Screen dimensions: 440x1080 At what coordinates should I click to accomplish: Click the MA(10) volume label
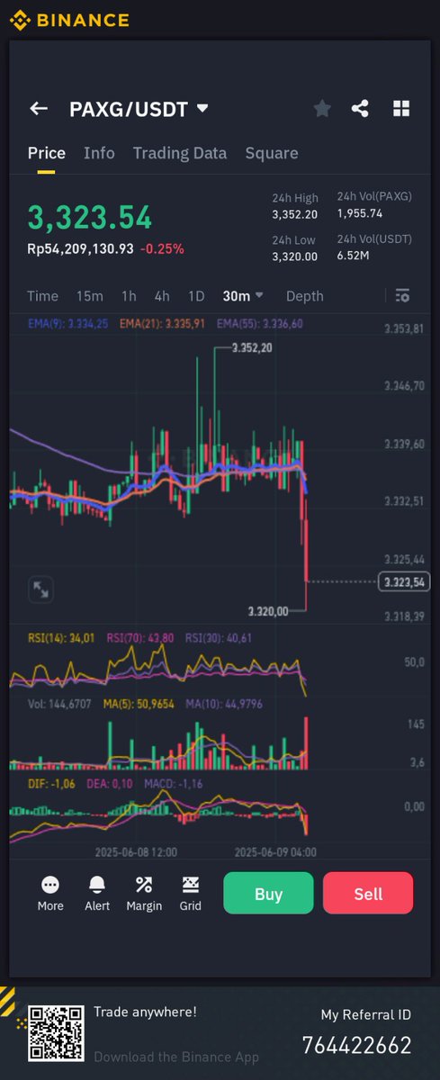223,705
